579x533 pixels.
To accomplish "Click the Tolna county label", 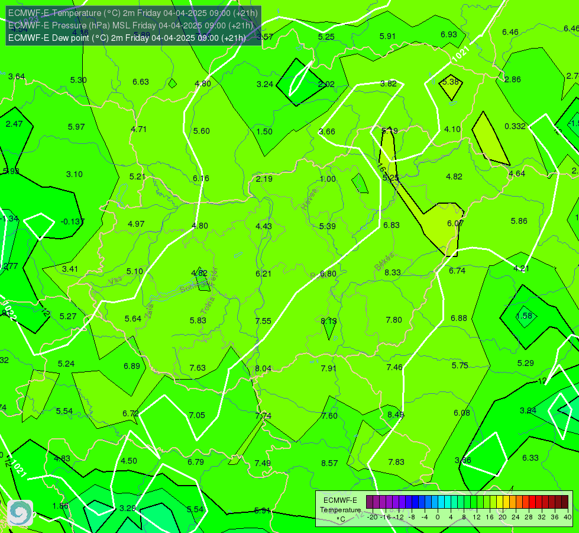I will 208,306.
